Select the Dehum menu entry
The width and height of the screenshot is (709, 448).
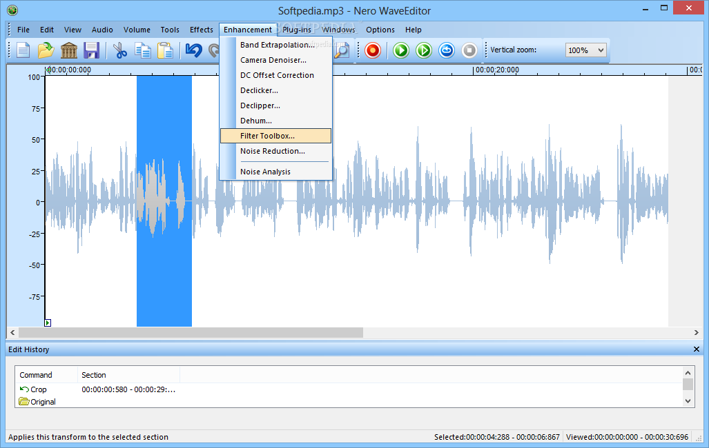point(276,121)
